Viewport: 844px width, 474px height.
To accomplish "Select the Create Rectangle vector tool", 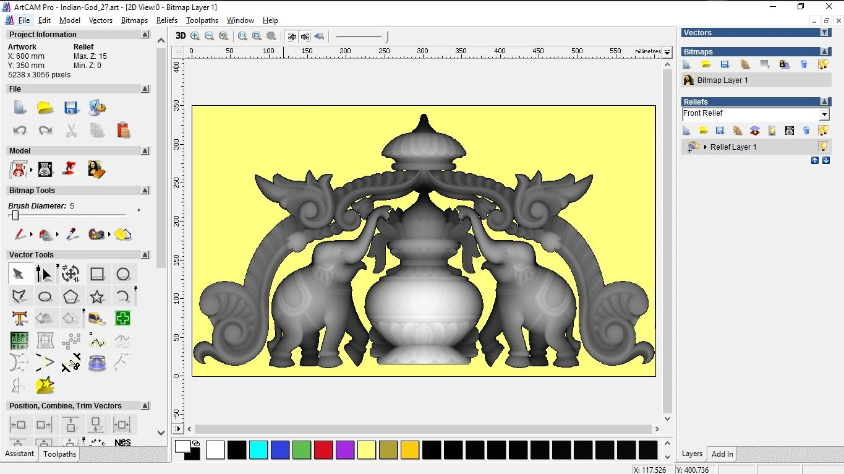I will tap(97, 274).
